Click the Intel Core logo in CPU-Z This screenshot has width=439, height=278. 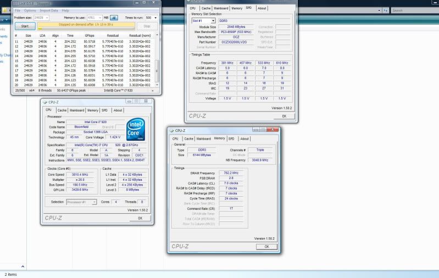[136, 129]
